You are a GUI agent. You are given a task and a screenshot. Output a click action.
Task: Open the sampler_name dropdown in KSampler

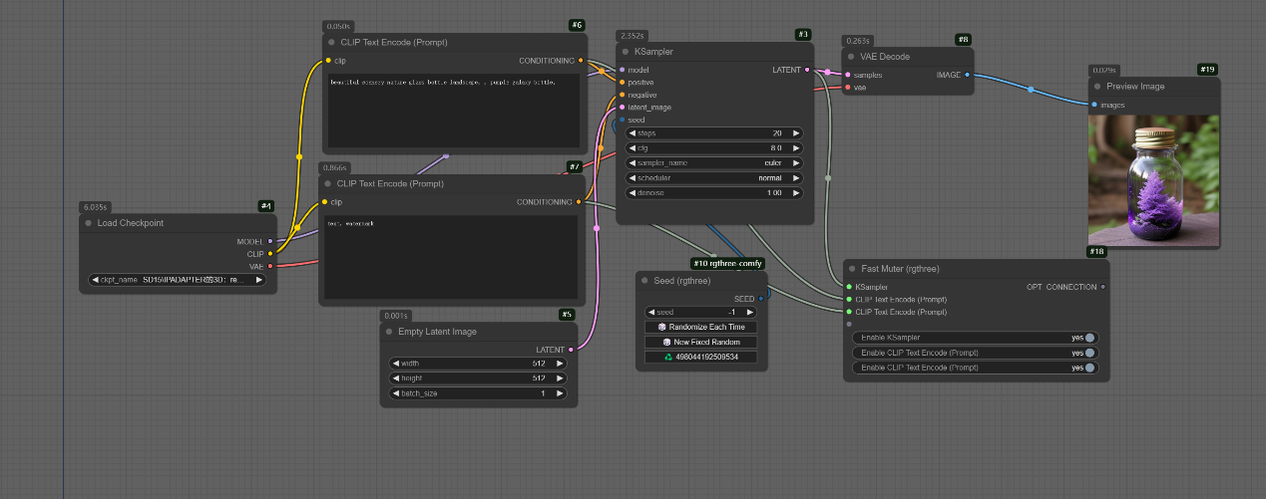[713, 162]
